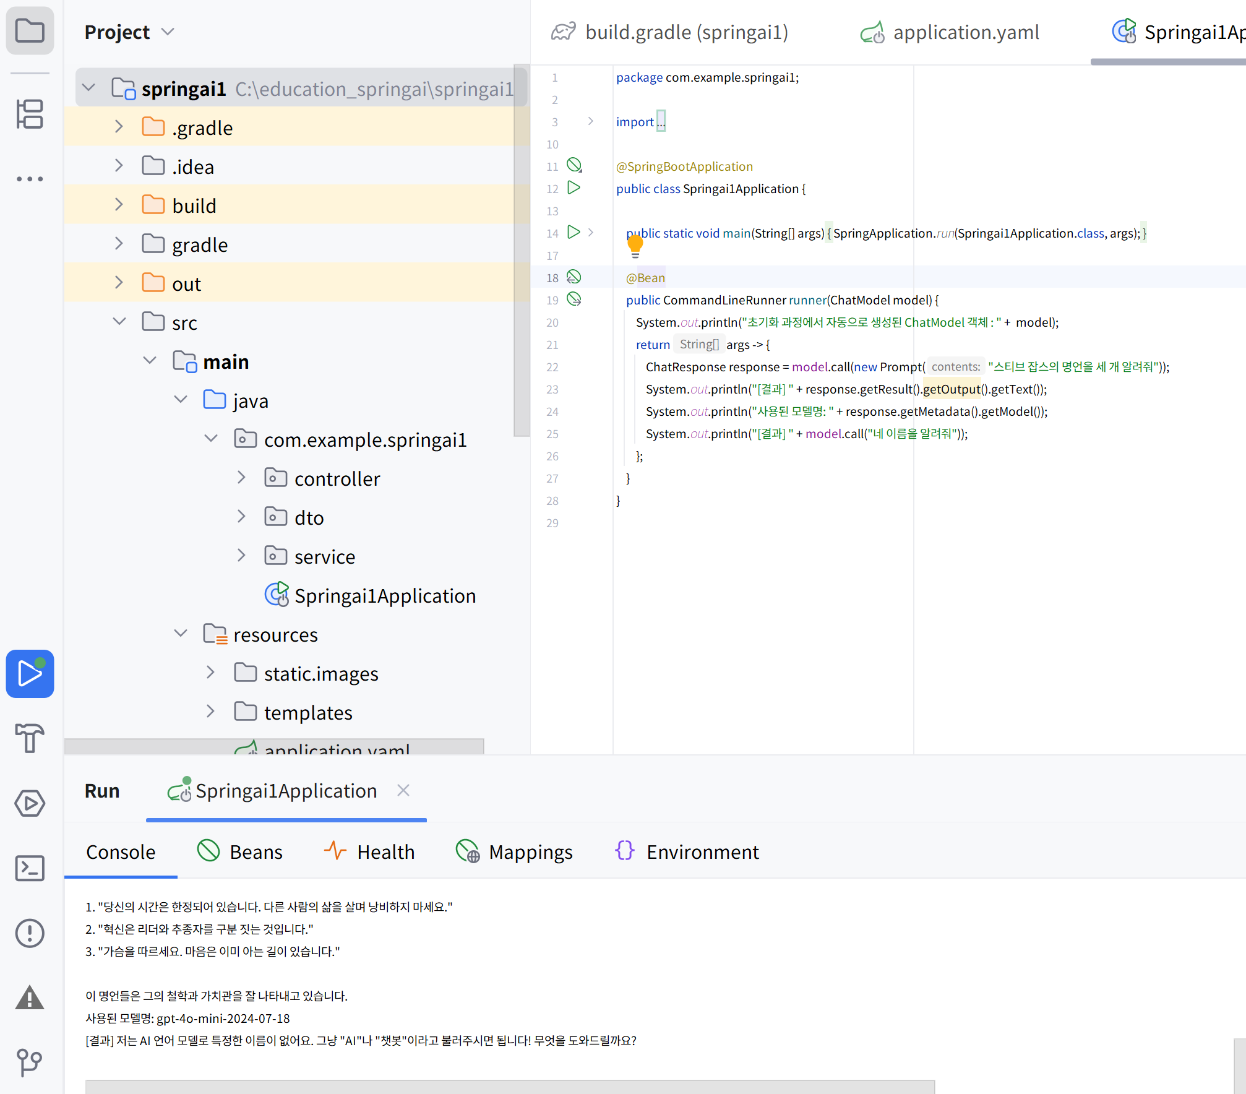The width and height of the screenshot is (1246, 1094).
Task: Open the Structure tool window icon
Action: tap(30, 114)
